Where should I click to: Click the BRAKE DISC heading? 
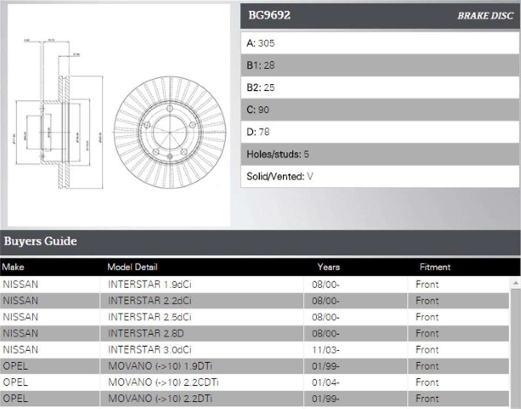[x=485, y=16]
